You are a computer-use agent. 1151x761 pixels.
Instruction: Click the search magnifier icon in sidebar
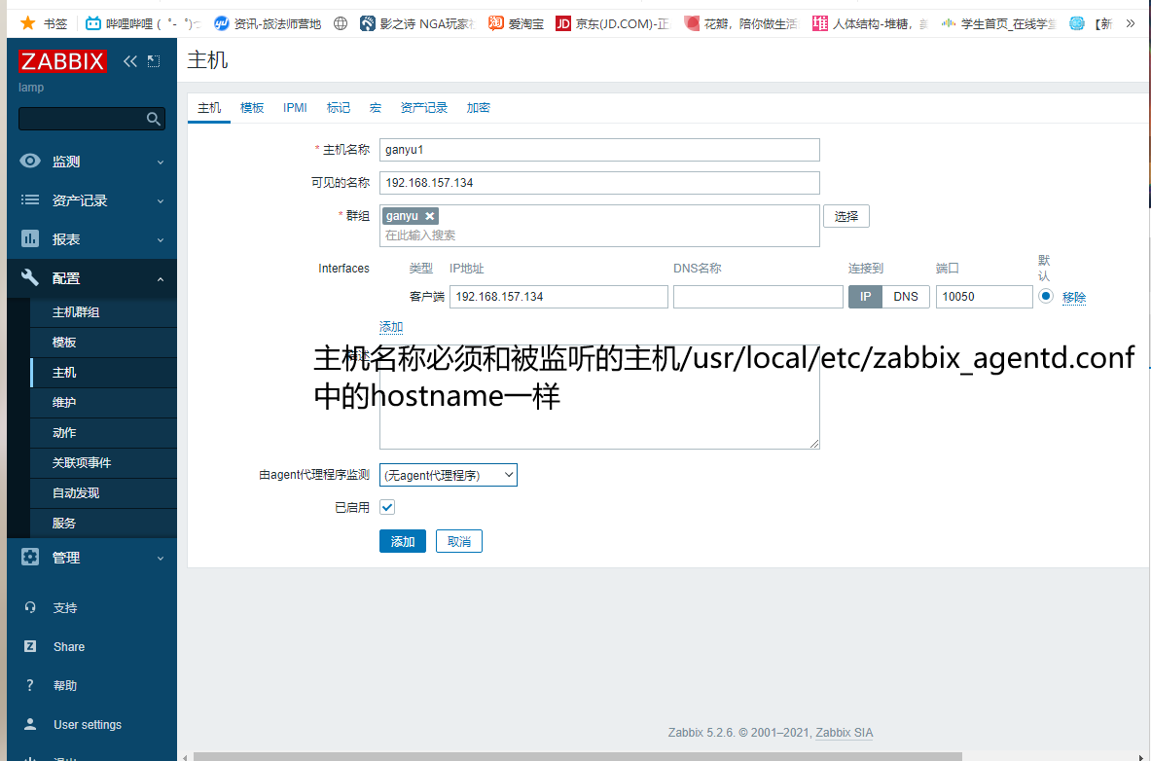[154, 119]
